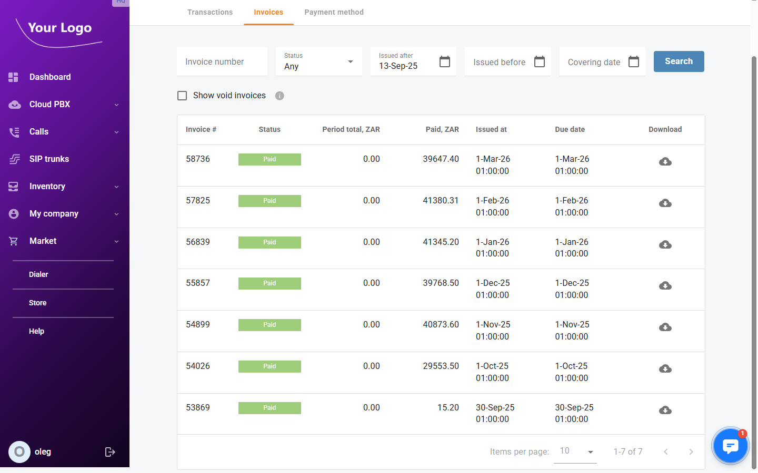Open the Items per page dropdown

(575, 451)
